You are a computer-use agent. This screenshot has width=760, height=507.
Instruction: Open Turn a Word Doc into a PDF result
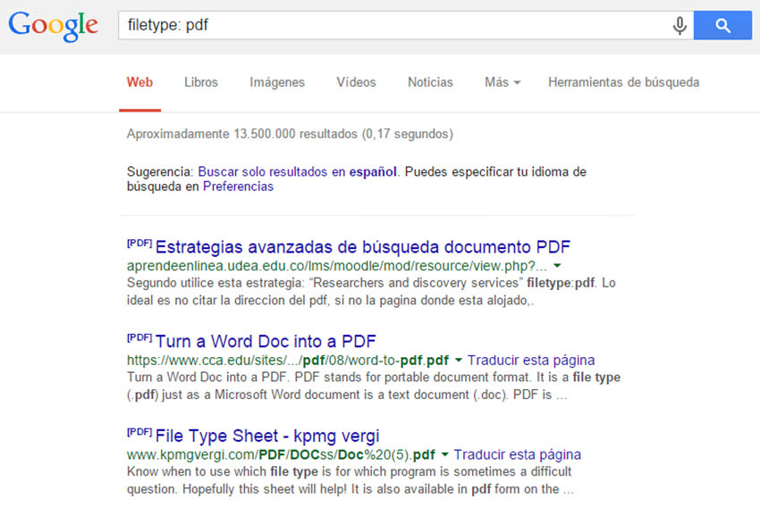[266, 342]
